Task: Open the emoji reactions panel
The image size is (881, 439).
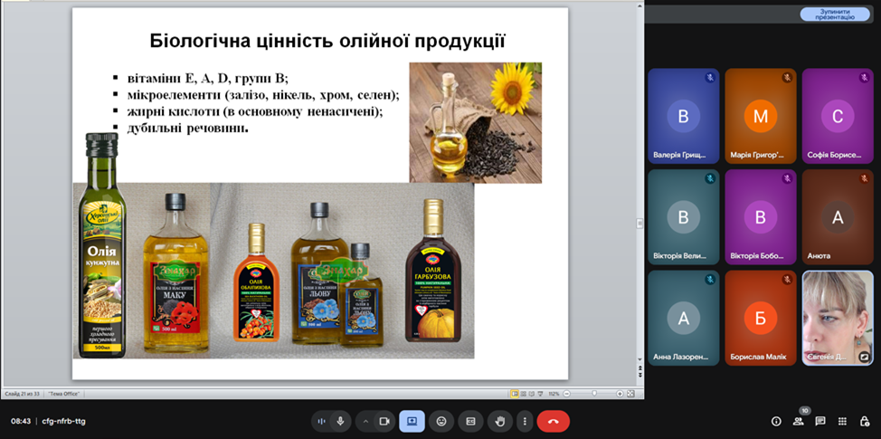Action: pos(441,421)
